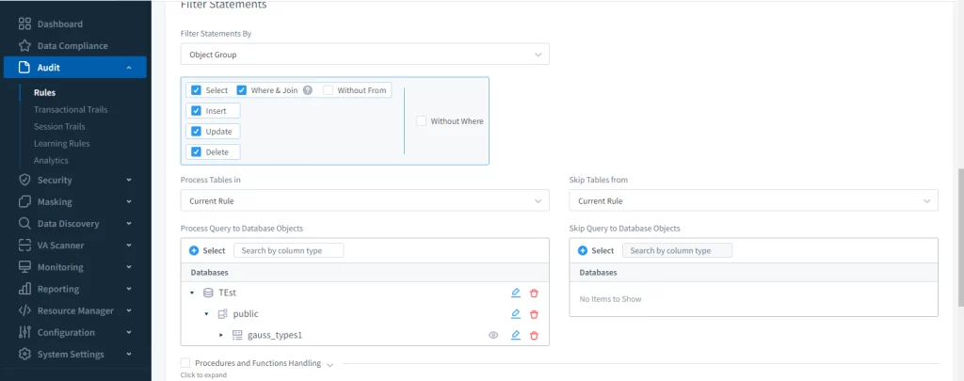Collapse the TEst database tree node
The height and width of the screenshot is (381, 964).
[193, 293]
